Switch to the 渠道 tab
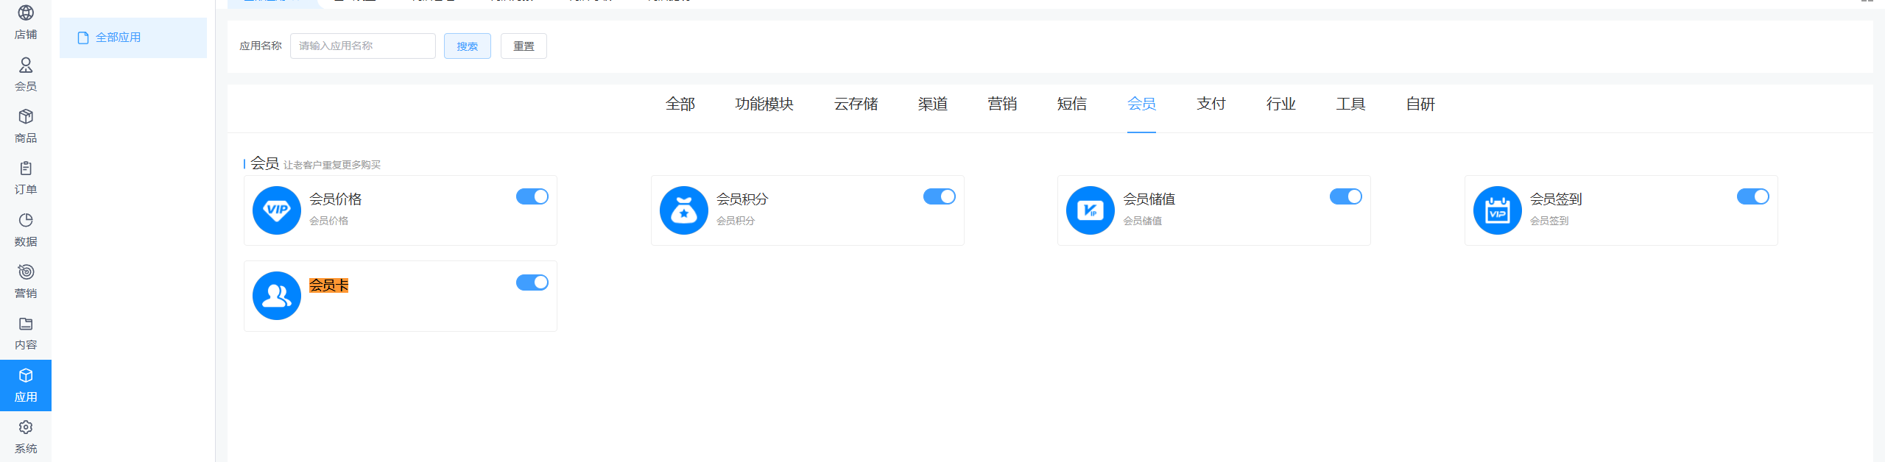The width and height of the screenshot is (1885, 462). (x=933, y=104)
